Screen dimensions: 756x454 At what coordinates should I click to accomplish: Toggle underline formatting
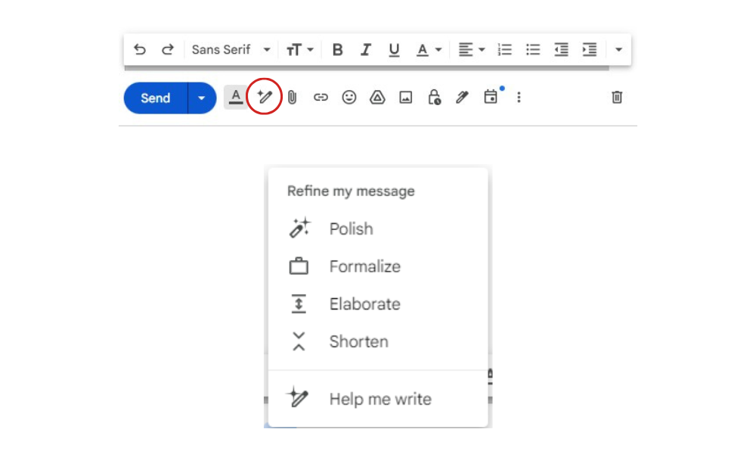[394, 49]
